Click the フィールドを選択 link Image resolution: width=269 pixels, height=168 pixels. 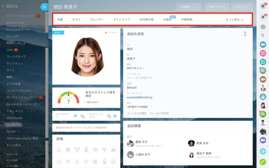[x=137, y=113]
